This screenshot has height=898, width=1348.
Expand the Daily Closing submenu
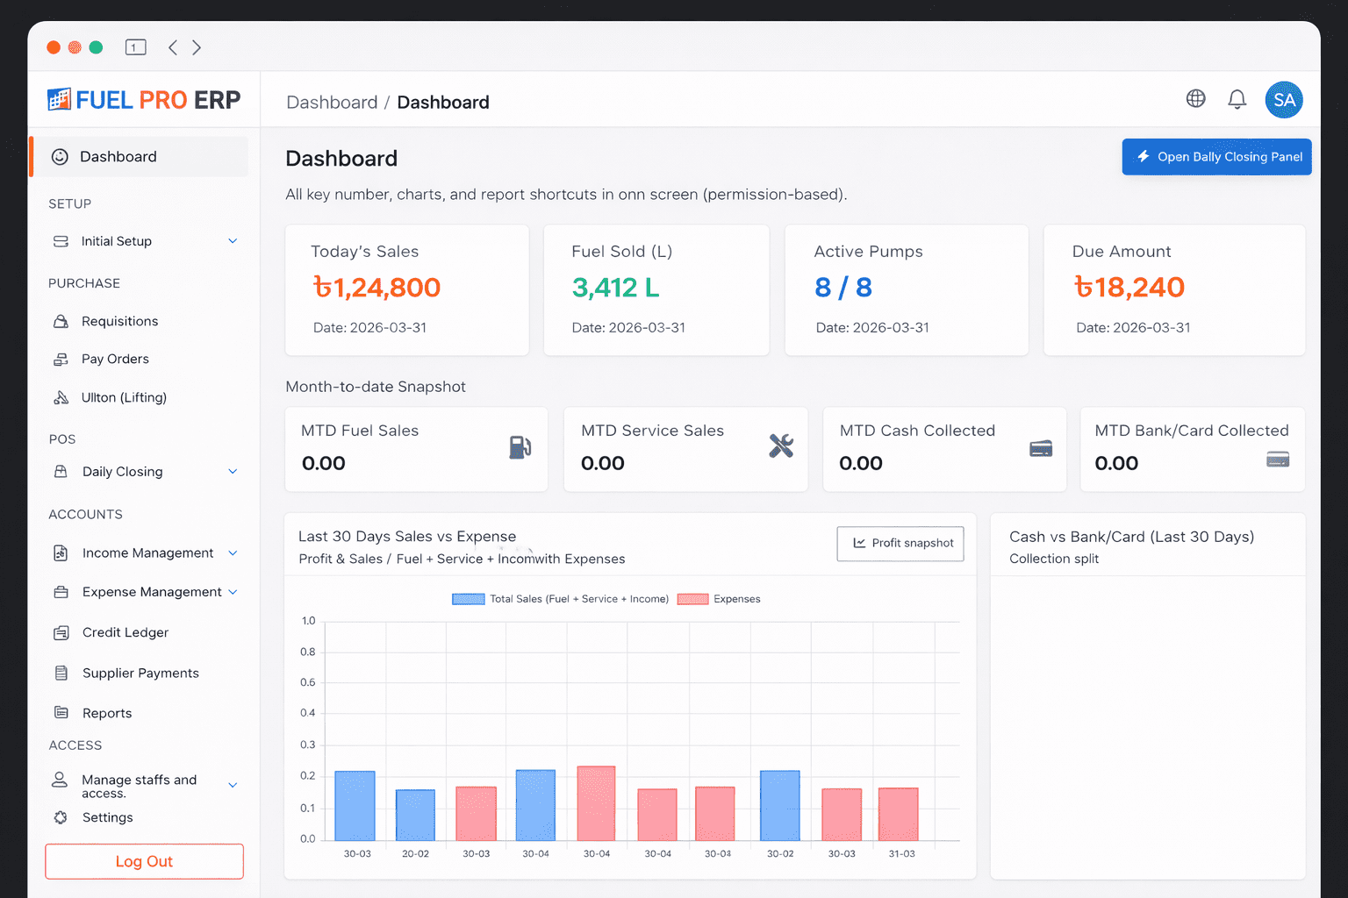pyautogui.click(x=233, y=472)
